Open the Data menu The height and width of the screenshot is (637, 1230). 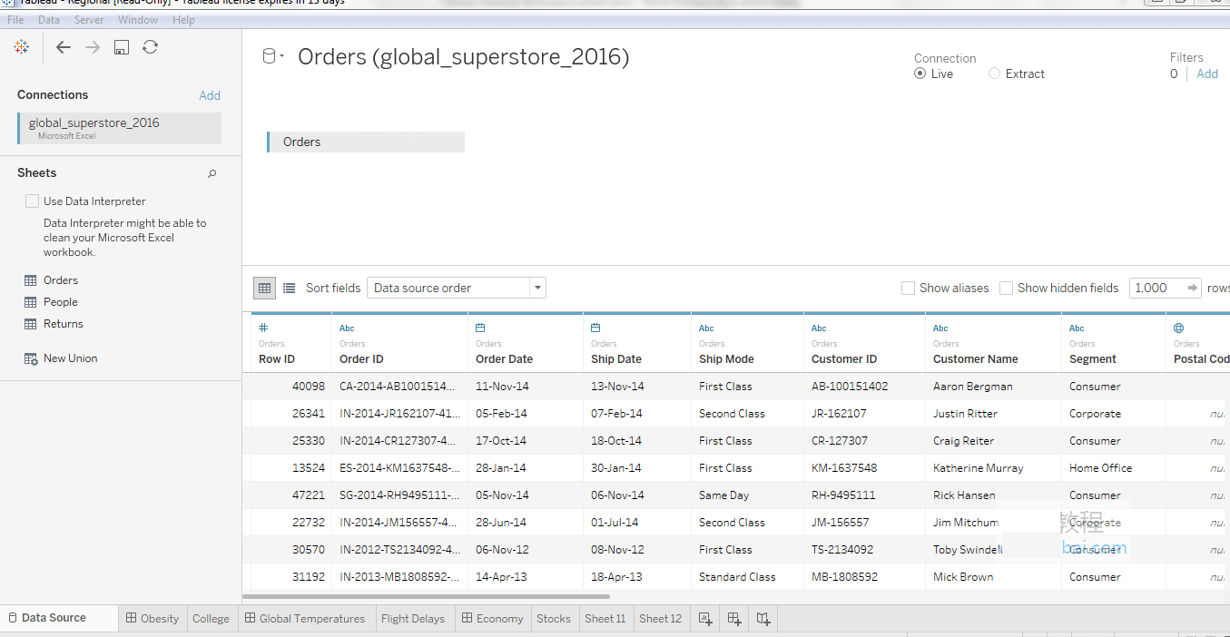(x=49, y=20)
